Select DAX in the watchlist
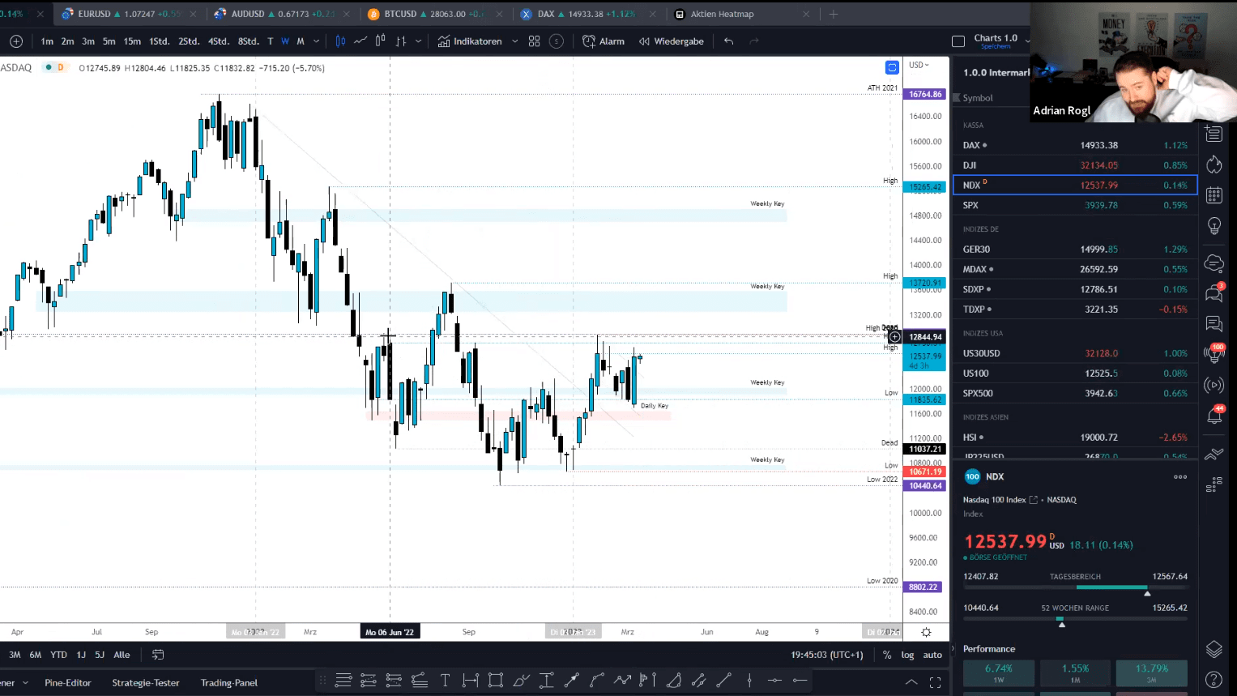 1075,145
